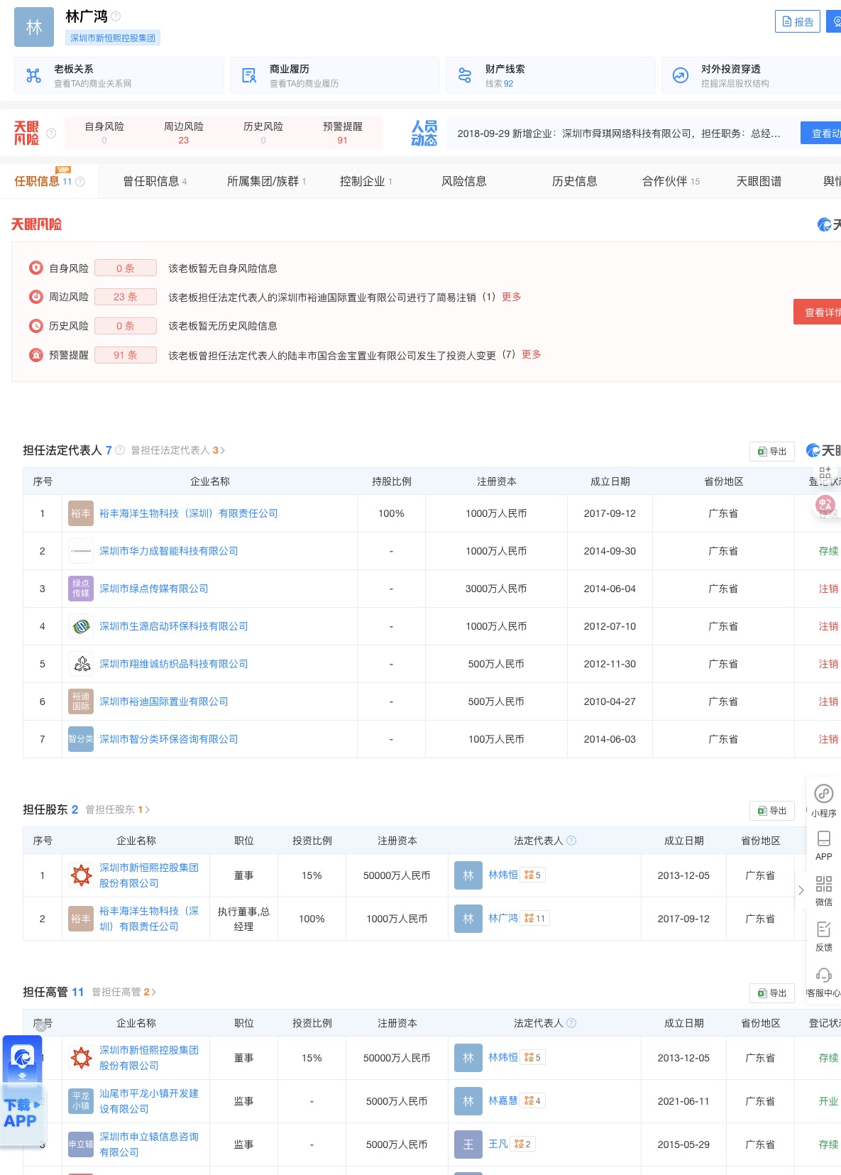The image size is (841, 1175).
Task: Click help icon beside 任职信息 tab
Action: click(x=80, y=182)
